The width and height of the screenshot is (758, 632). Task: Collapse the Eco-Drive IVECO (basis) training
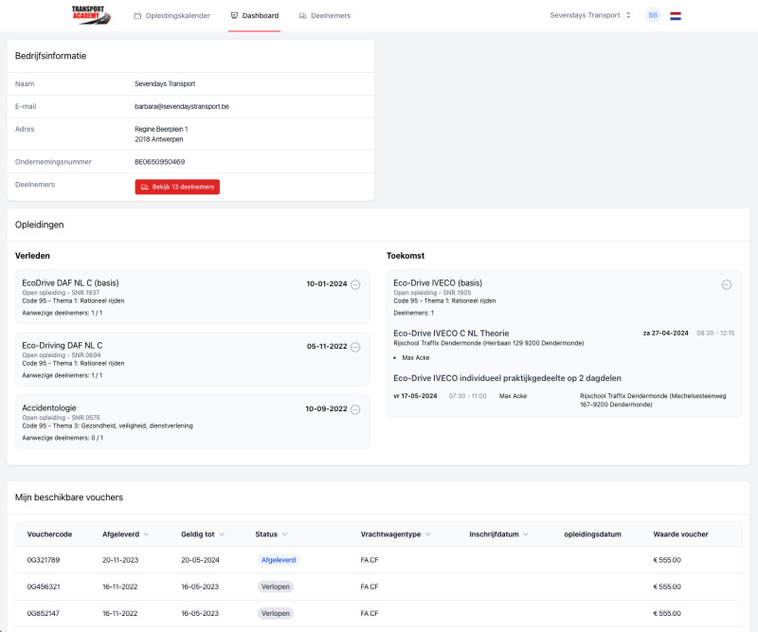pos(727,284)
